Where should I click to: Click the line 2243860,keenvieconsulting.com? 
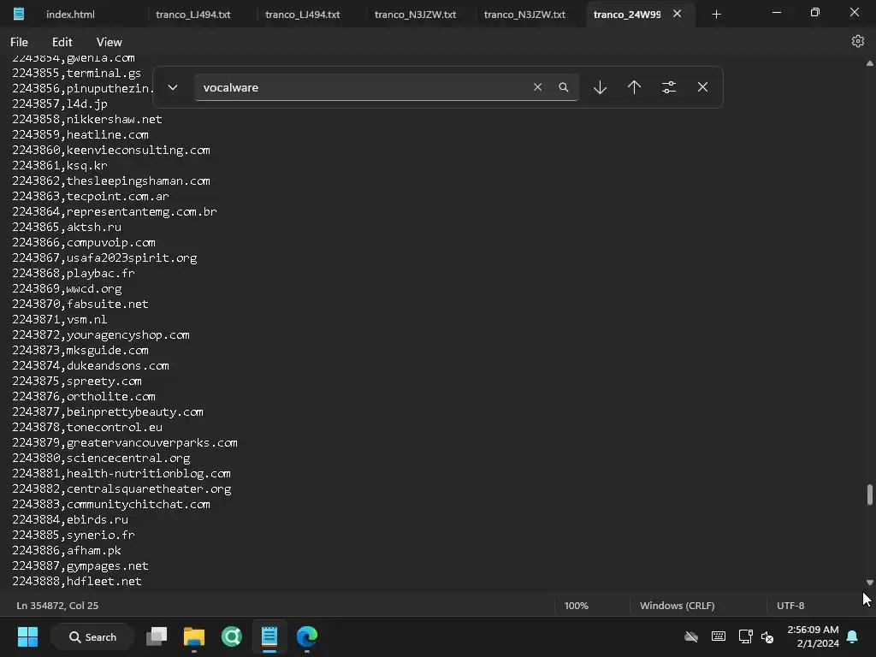[x=111, y=150]
